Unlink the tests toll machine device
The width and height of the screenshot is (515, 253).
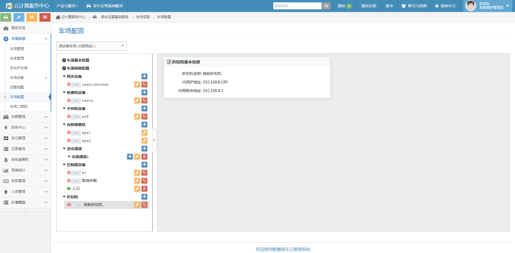144,100
